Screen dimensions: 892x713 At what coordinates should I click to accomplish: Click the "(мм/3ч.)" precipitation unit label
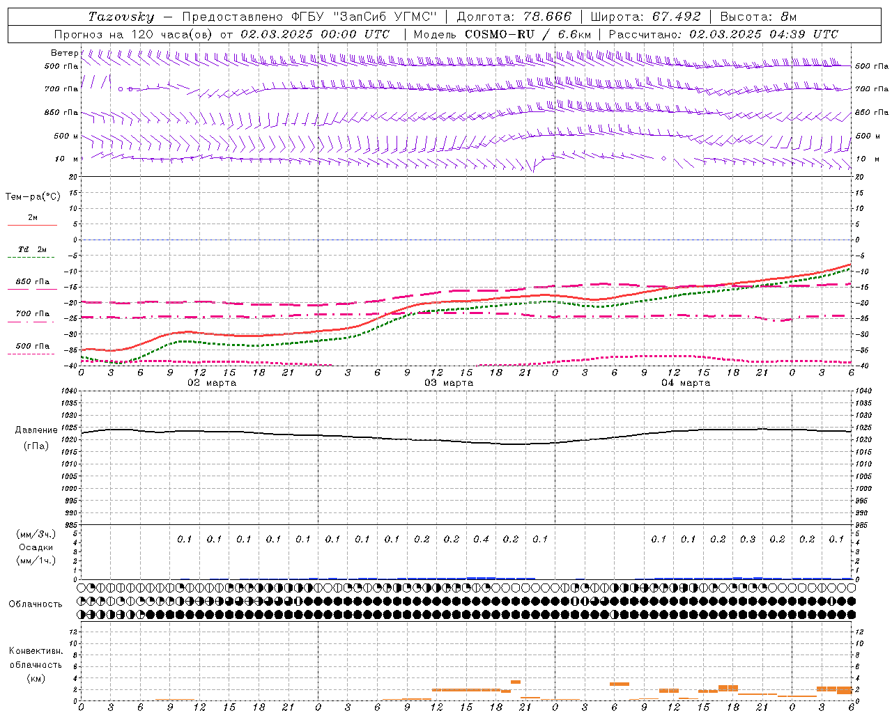pyautogui.click(x=36, y=534)
